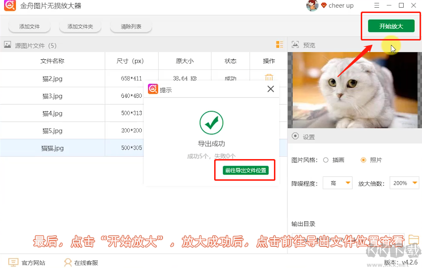Click the cheer up username

(x=341, y=6)
